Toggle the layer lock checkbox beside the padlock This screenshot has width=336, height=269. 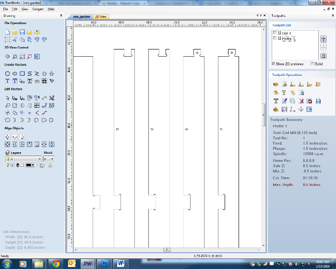22,165
